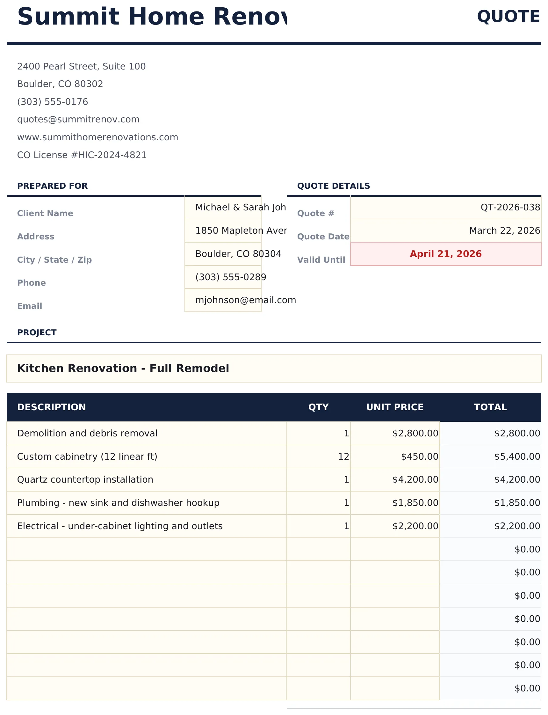This screenshot has height=715, width=548.
Task: Click the mjohnson@email.com email field
Action: tap(223, 300)
